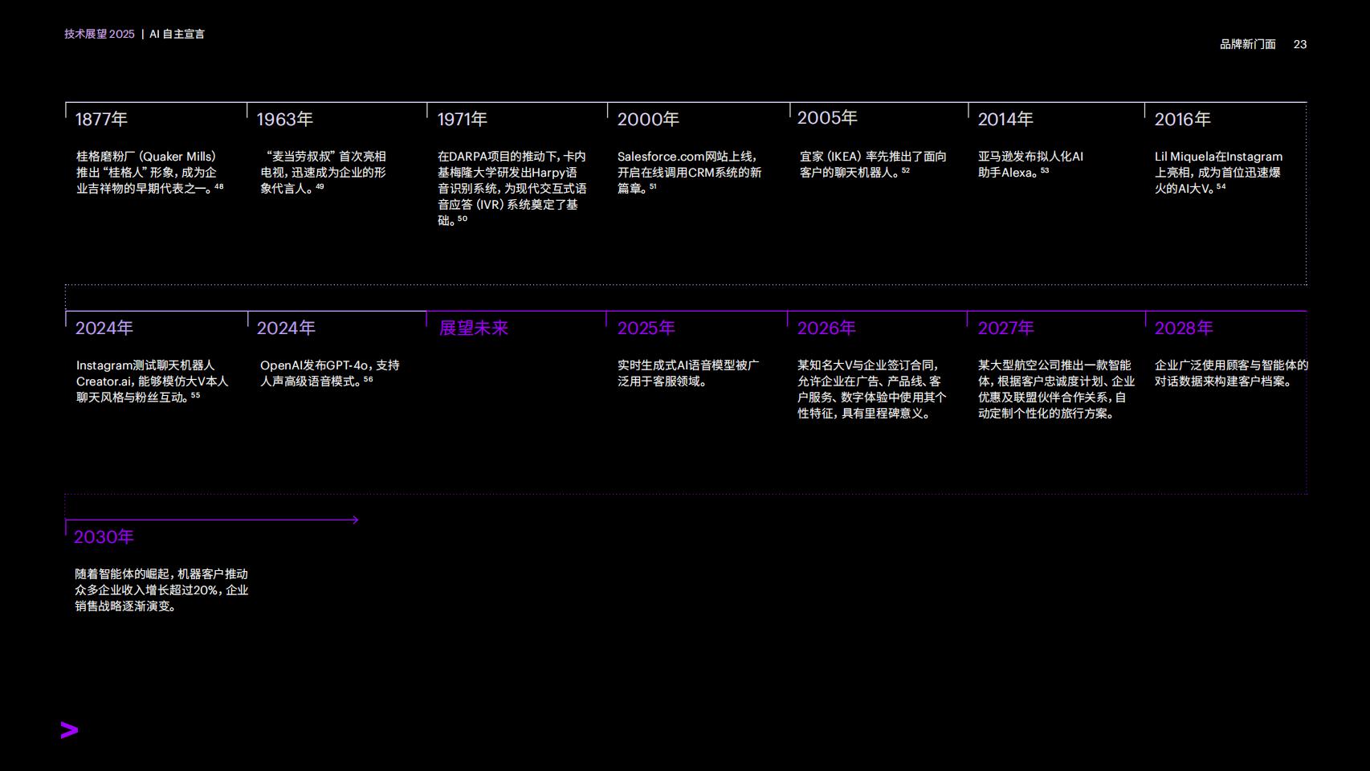Select the 2027年 timeline heading
Image resolution: width=1370 pixels, height=771 pixels.
click(x=1005, y=328)
